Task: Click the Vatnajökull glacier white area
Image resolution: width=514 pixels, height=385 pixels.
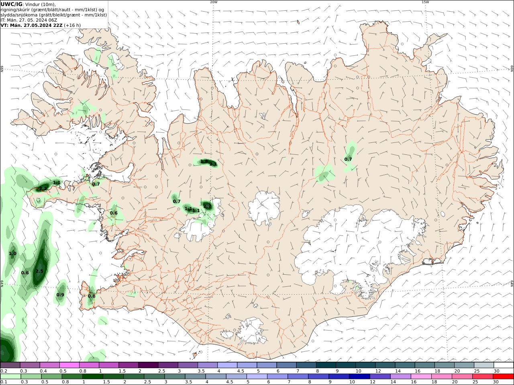Action: click(x=353, y=245)
